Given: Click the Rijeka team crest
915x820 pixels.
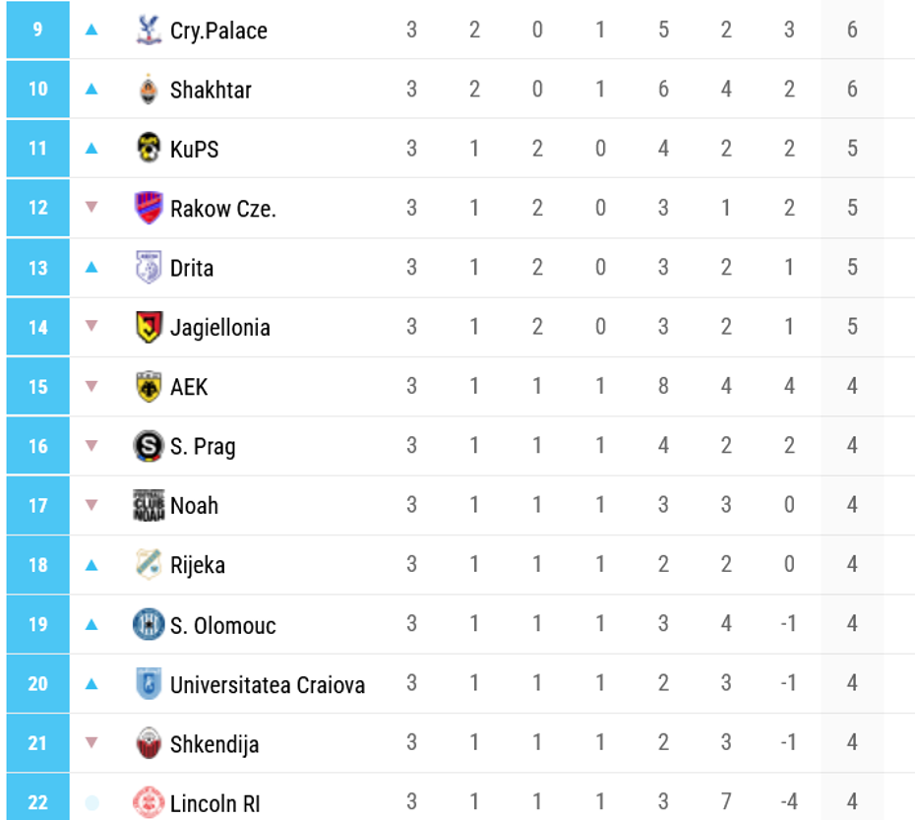Looking at the screenshot, I should [148, 564].
